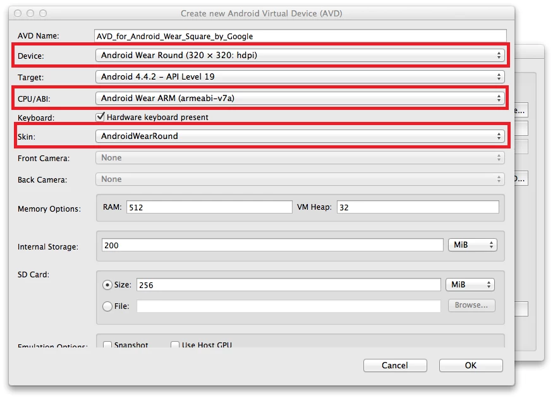Click the Browse... button
The height and width of the screenshot is (398, 553).
click(x=471, y=305)
